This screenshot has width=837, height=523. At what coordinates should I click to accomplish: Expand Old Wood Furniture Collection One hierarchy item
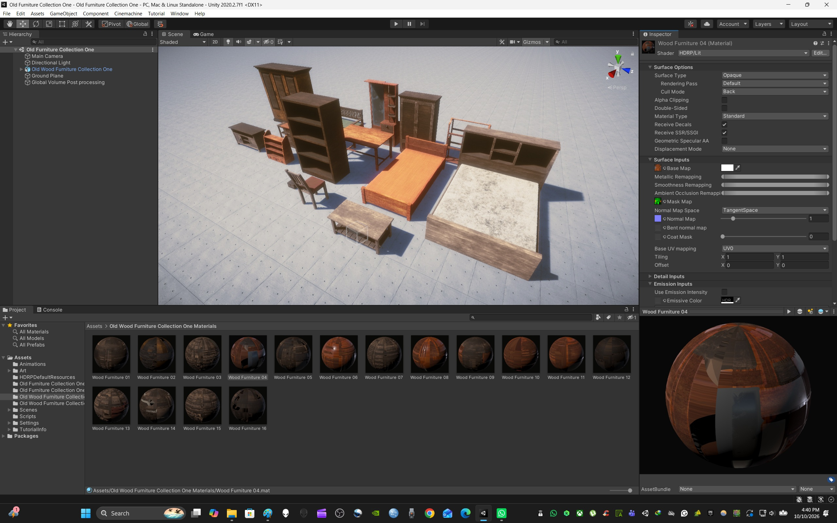click(21, 69)
